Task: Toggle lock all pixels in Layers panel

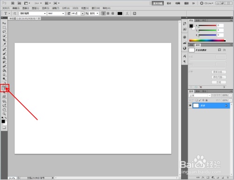Action: (206, 100)
